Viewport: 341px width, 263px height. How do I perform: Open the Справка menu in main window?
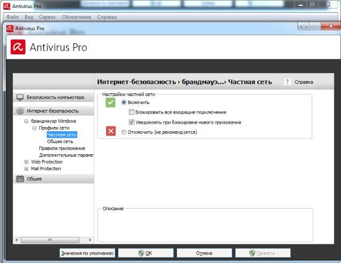pos(107,17)
